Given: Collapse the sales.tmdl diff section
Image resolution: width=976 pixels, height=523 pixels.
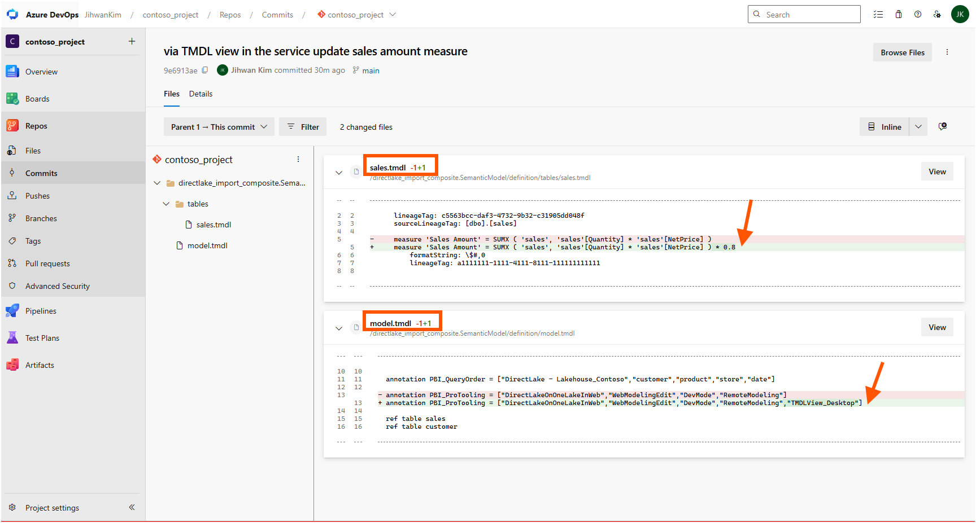Looking at the screenshot, I should 339,173.
